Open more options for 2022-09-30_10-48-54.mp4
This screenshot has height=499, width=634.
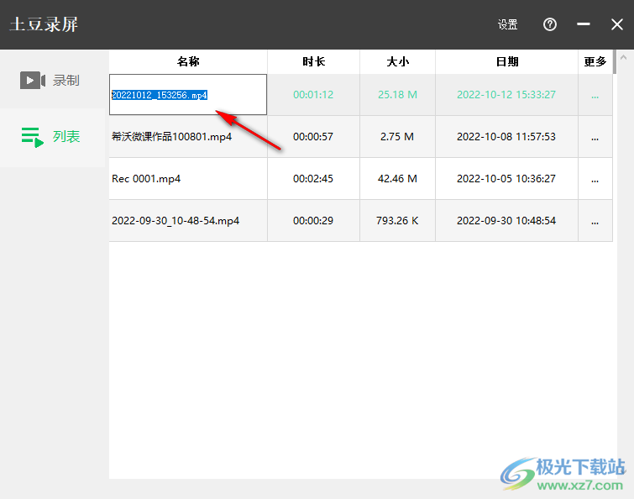[x=595, y=221]
